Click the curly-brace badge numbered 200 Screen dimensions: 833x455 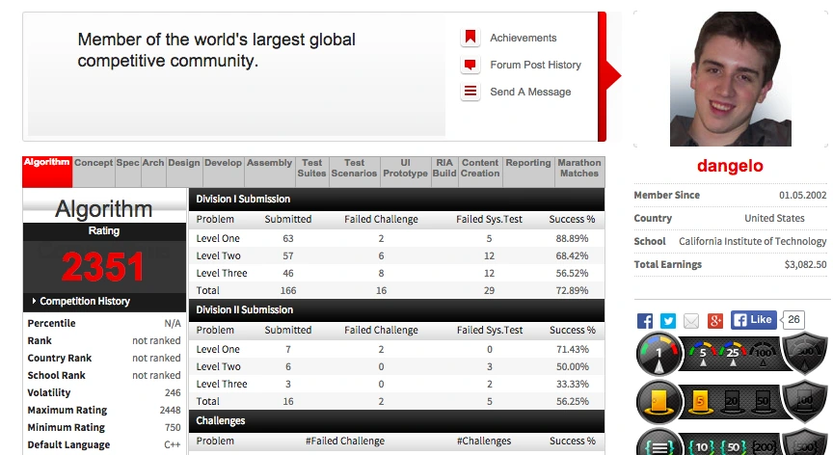click(x=764, y=447)
